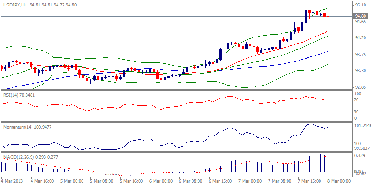Click the RSI 70 level axis label
371x185 pixels.
357,99
